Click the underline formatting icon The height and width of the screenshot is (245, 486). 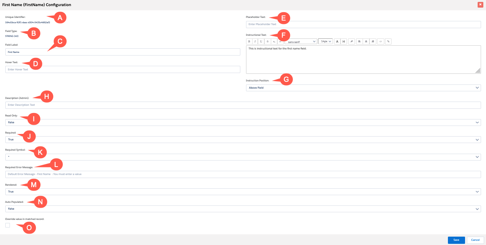(261, 41)
